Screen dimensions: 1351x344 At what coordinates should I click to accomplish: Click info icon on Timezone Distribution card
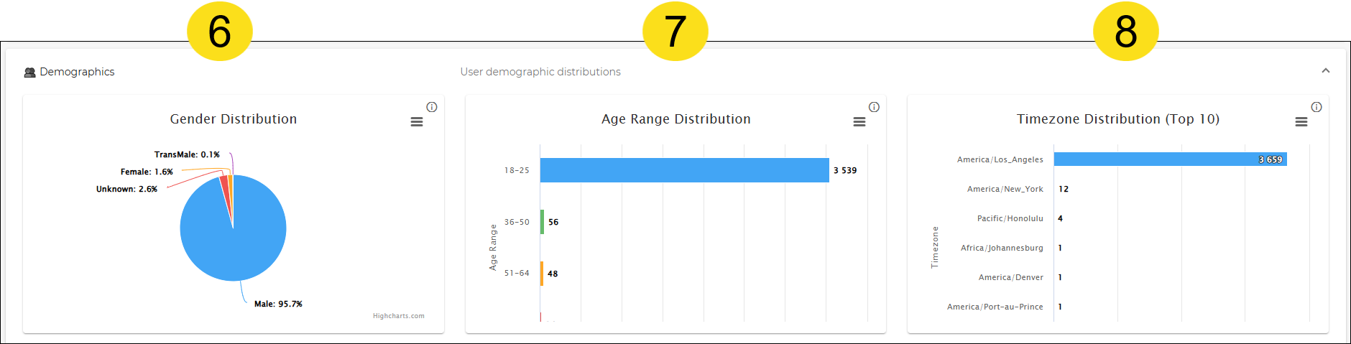[x=1317, y=107]
